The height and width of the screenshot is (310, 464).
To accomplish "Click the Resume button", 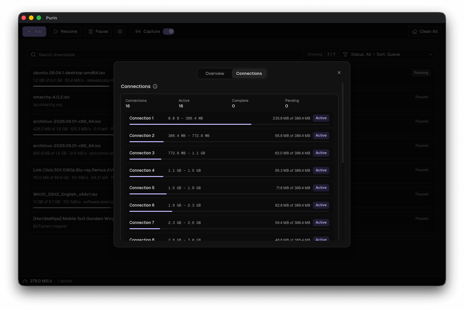I will (65, 32).
